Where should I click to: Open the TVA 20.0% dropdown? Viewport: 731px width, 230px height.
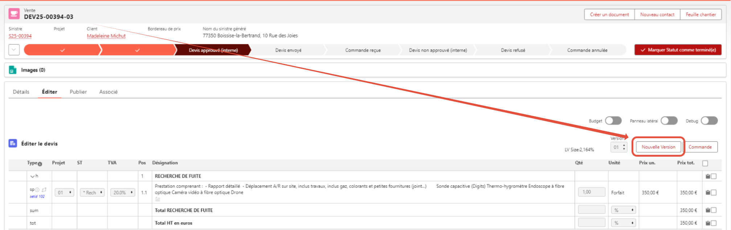point(123,192)
